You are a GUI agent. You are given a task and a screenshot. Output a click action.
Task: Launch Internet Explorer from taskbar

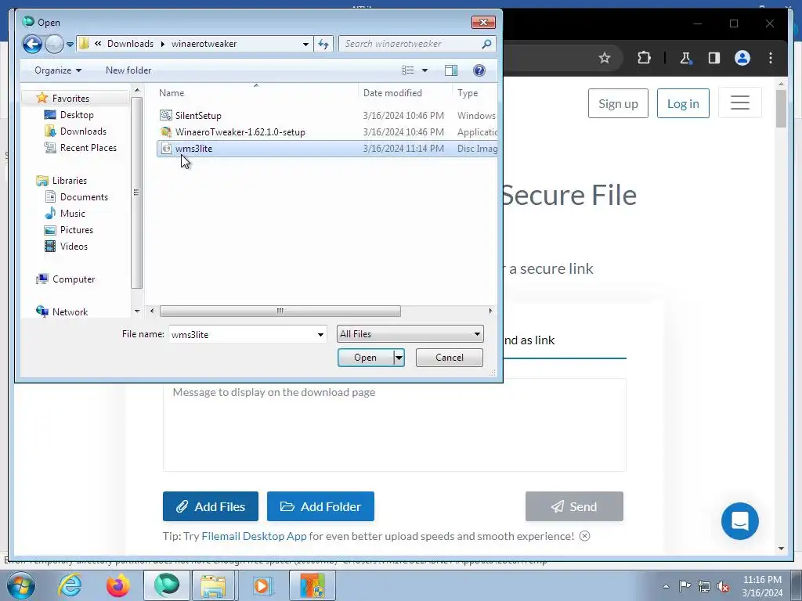pyautogui.click(x=70, y=585)
